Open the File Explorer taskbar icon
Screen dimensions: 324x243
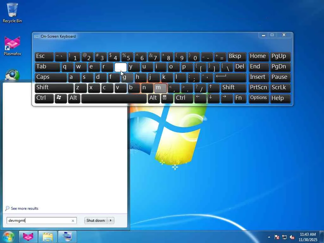click(48, 237)
